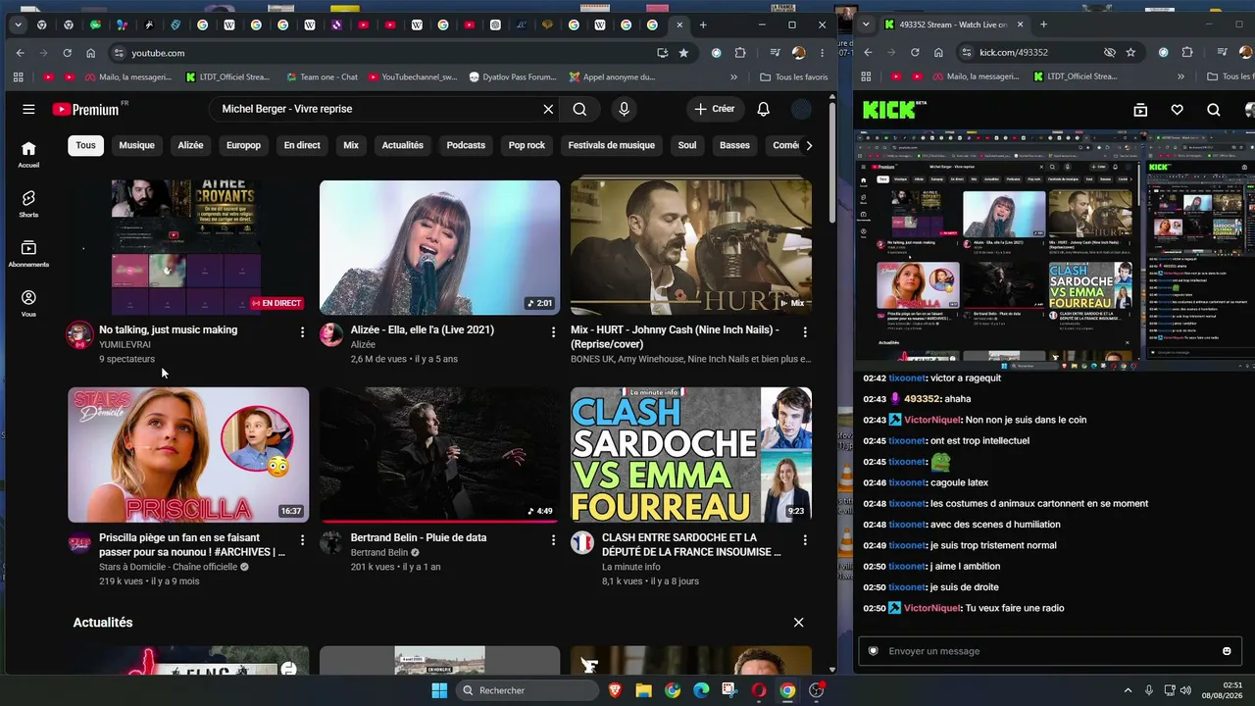Open new tab in YouTube browser window
The image size is (1255, 706).
(x=703, y=25)
